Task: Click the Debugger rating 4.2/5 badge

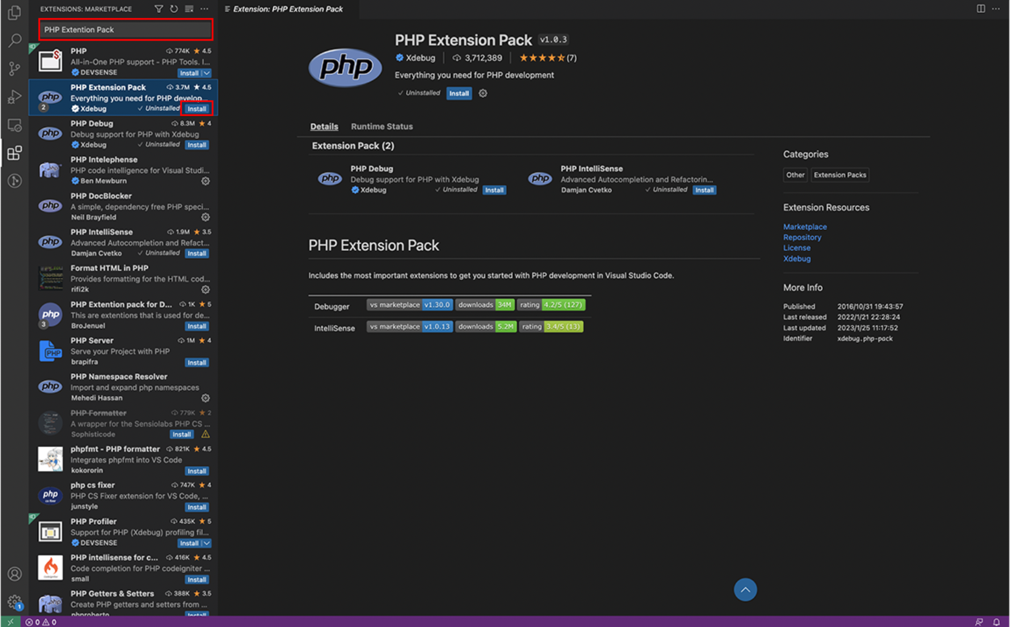Action: pos(551,305)
